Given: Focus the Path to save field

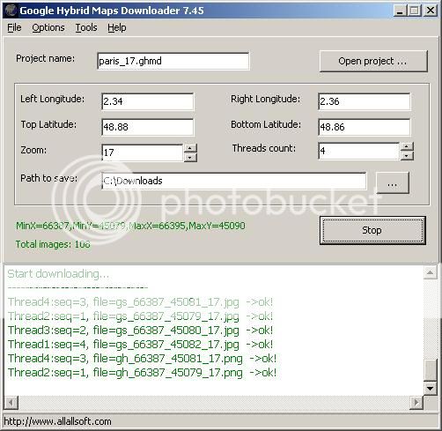Looking at the screenshot, I should click(234, 181).
